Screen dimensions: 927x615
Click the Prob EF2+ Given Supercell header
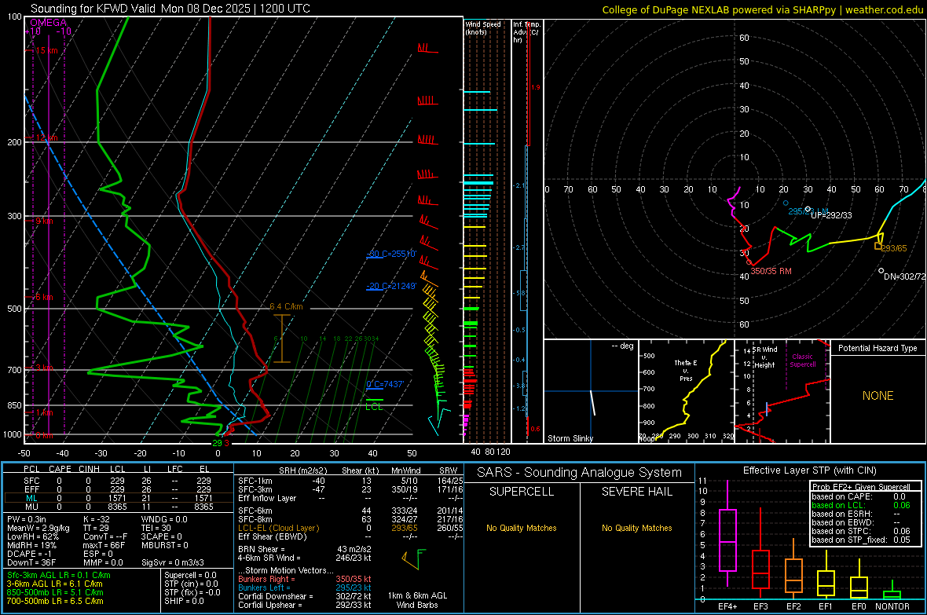[861, 487]
